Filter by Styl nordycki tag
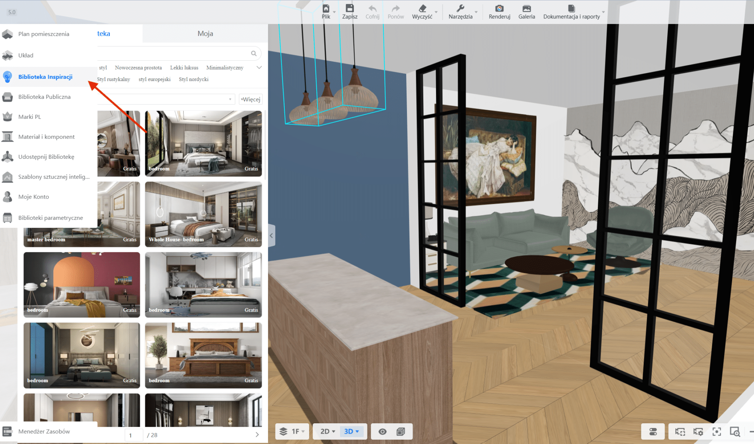 (x=194, y=79)
